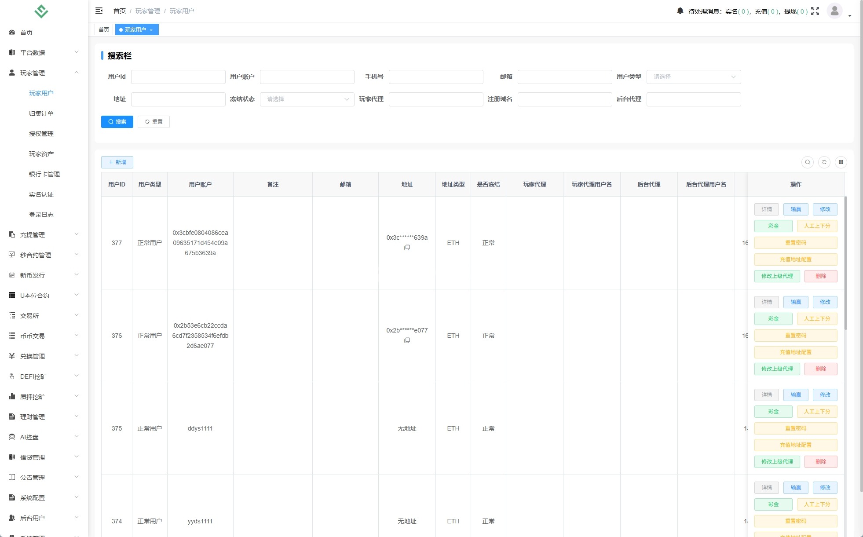Click the 玩家管理 person icon in sidebar
863x537 pixels.
(x=11, y=73)
